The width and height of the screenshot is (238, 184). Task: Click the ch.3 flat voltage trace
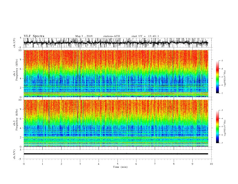point(116,154)
